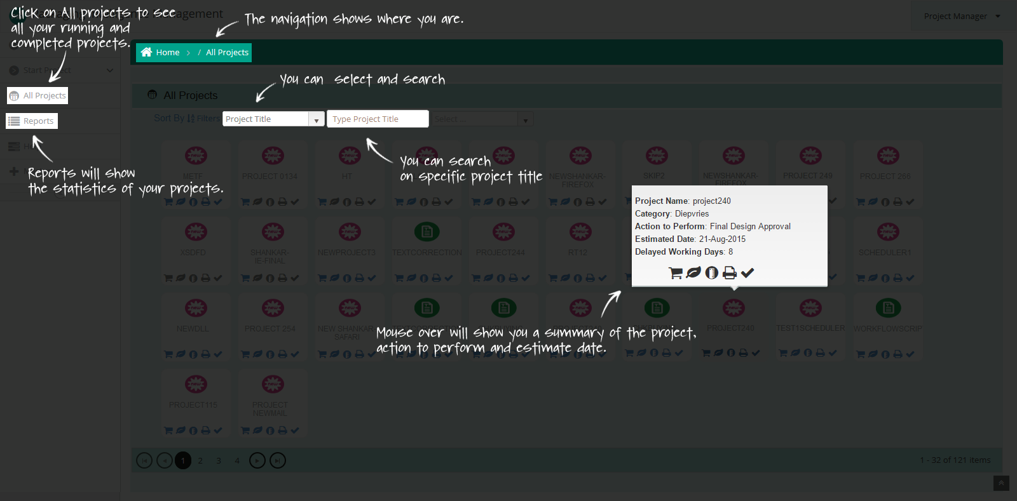Click 'Final Design Approval' text in tooltip

(x=750, y=226)
